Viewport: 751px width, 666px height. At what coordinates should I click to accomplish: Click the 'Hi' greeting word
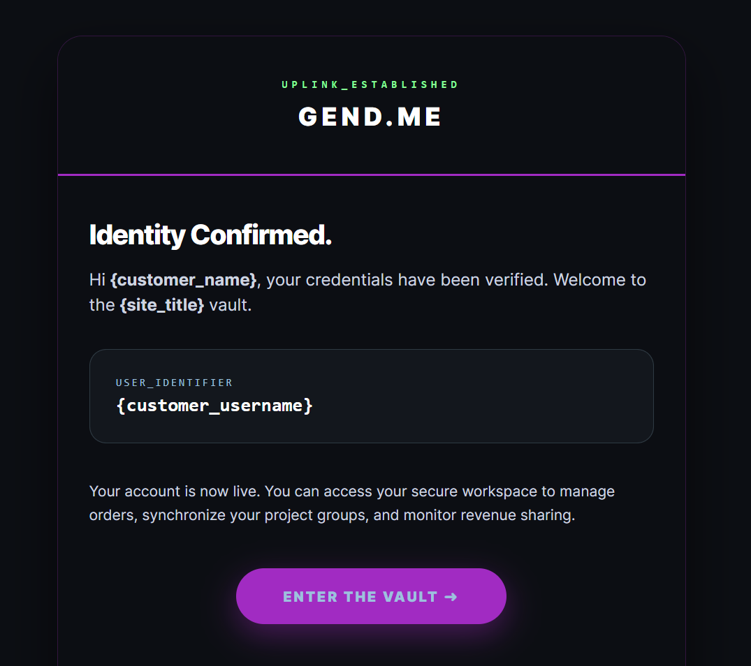pos(97,280)
